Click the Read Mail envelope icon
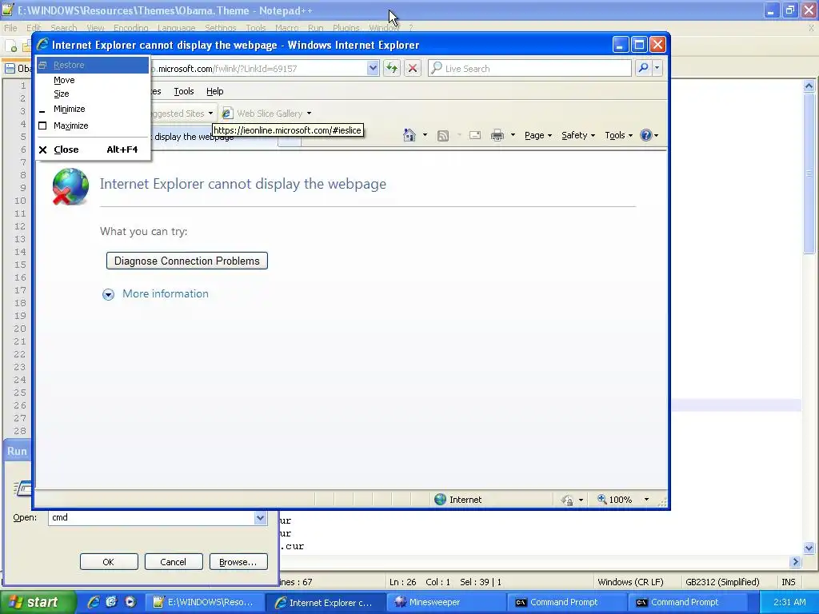Screen dimensions: 819x614 [x=475, y=135]
